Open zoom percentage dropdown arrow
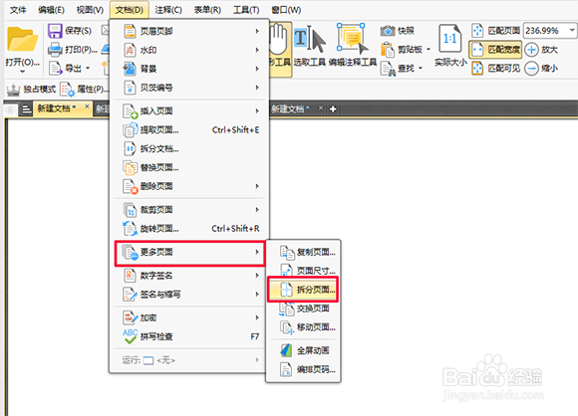This screenshot has height=416, width=578. (x=572, y=30)
